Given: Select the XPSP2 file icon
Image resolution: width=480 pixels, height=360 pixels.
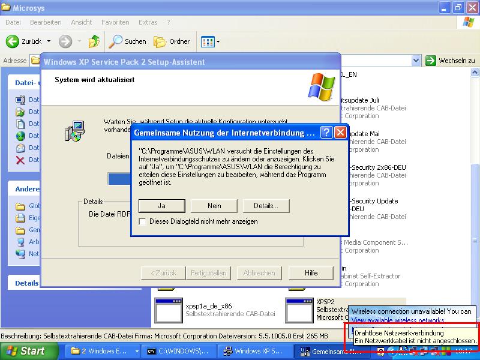Looking at the screenshot, I should 299,310.
